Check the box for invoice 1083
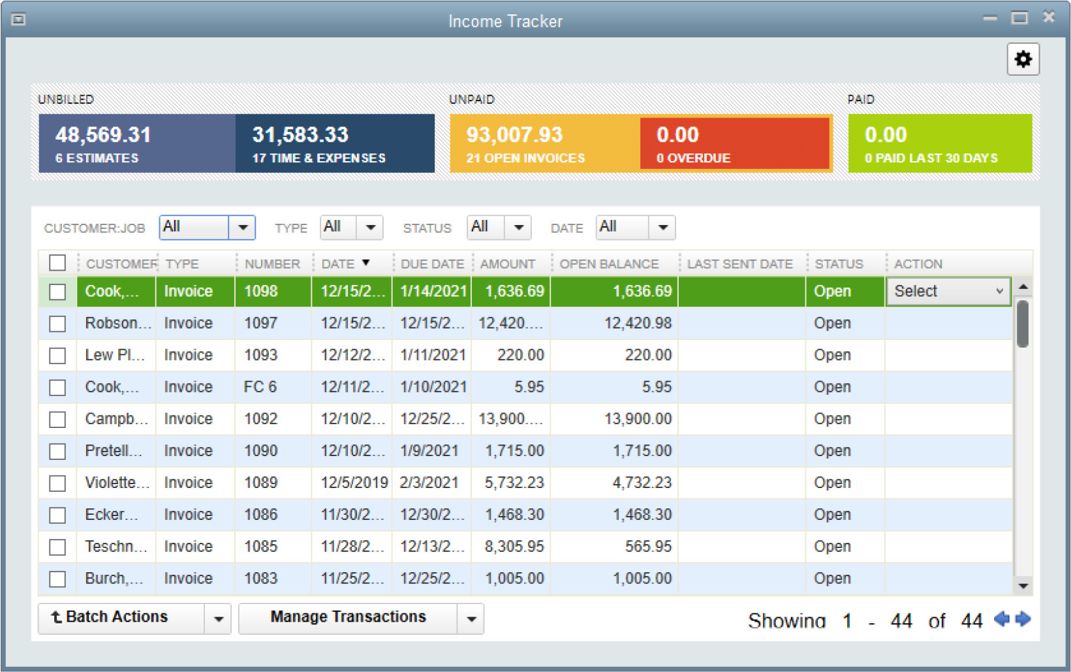Image resolution: width=1071 pixels, height=672 pixels. [x=57, y=579]
